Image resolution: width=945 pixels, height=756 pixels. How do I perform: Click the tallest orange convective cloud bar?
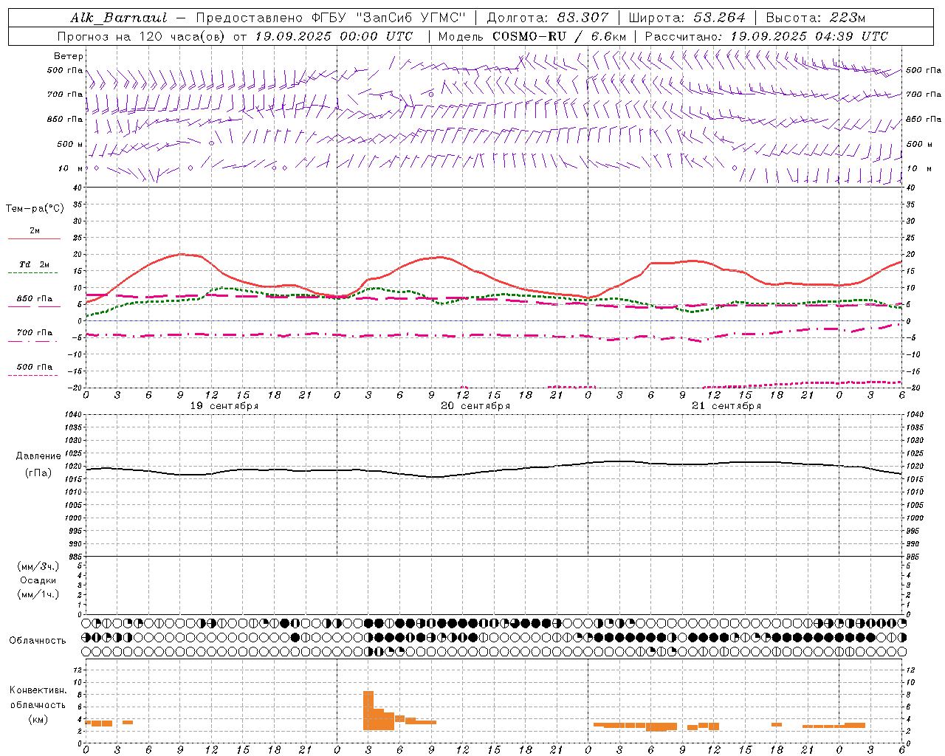pyautogui.click(x=368, y=710)
